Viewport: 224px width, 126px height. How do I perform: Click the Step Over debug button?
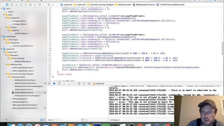click(x=64, y=84)
